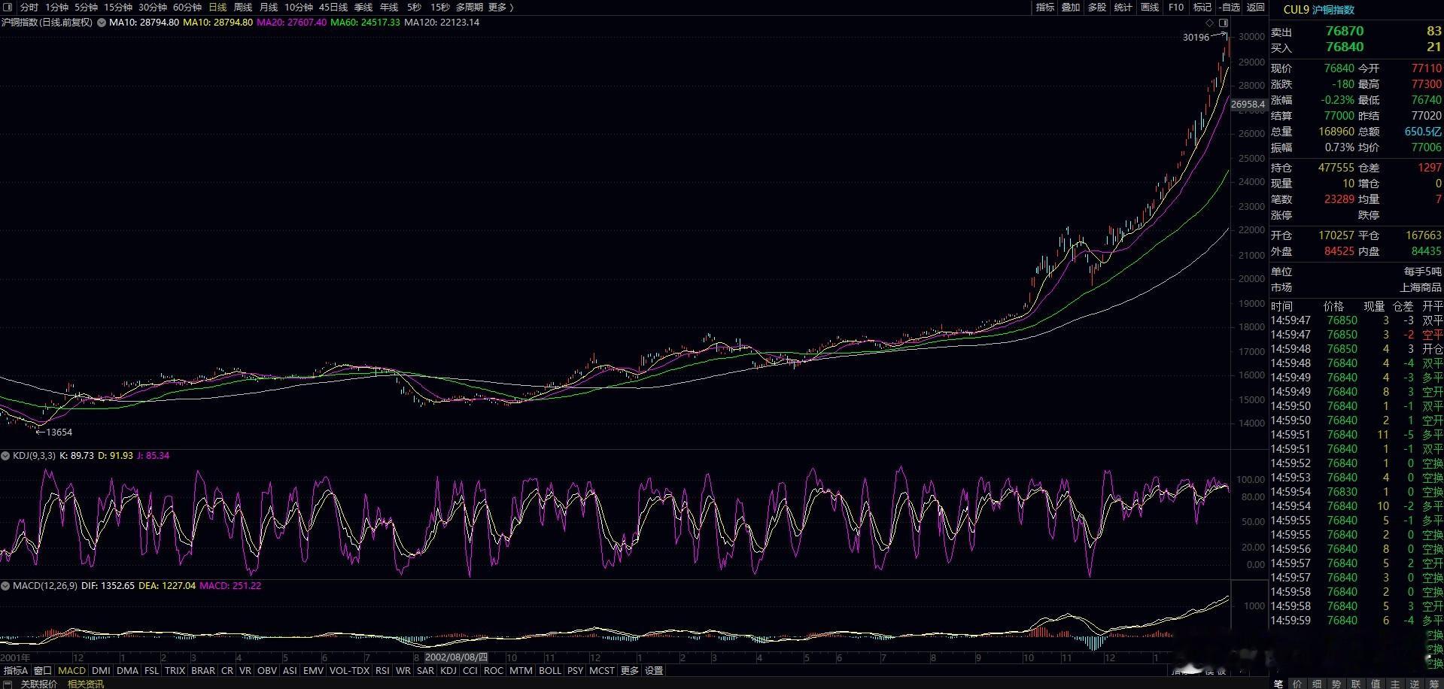The height and width of the screenshot is (689, 1444).
Task: Select the DMI indicator
Action: pyautogui.click(x=101, y=670)
